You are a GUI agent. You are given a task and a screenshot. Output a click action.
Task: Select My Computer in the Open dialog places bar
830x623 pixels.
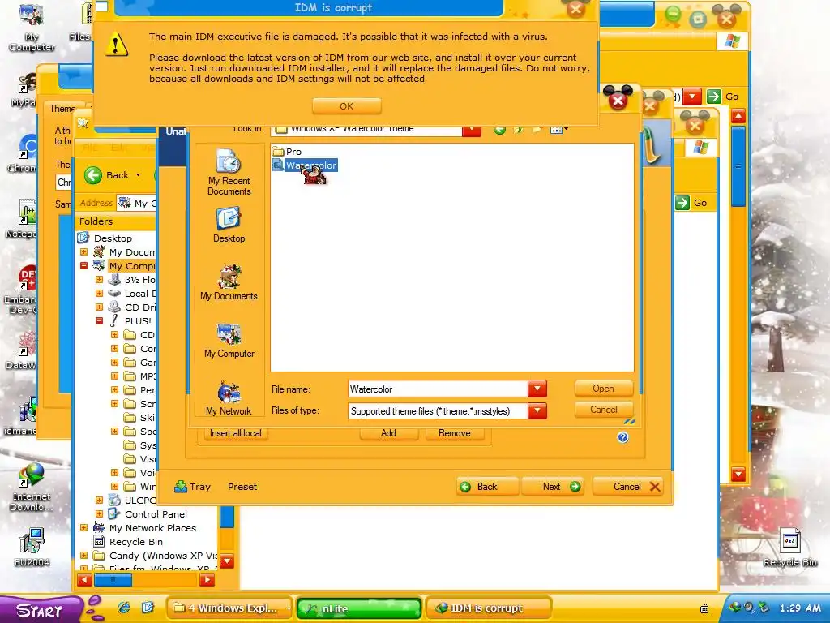[x=229, y=341]
